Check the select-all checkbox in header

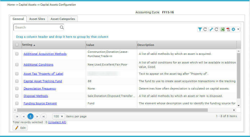(x=17, y=45)
